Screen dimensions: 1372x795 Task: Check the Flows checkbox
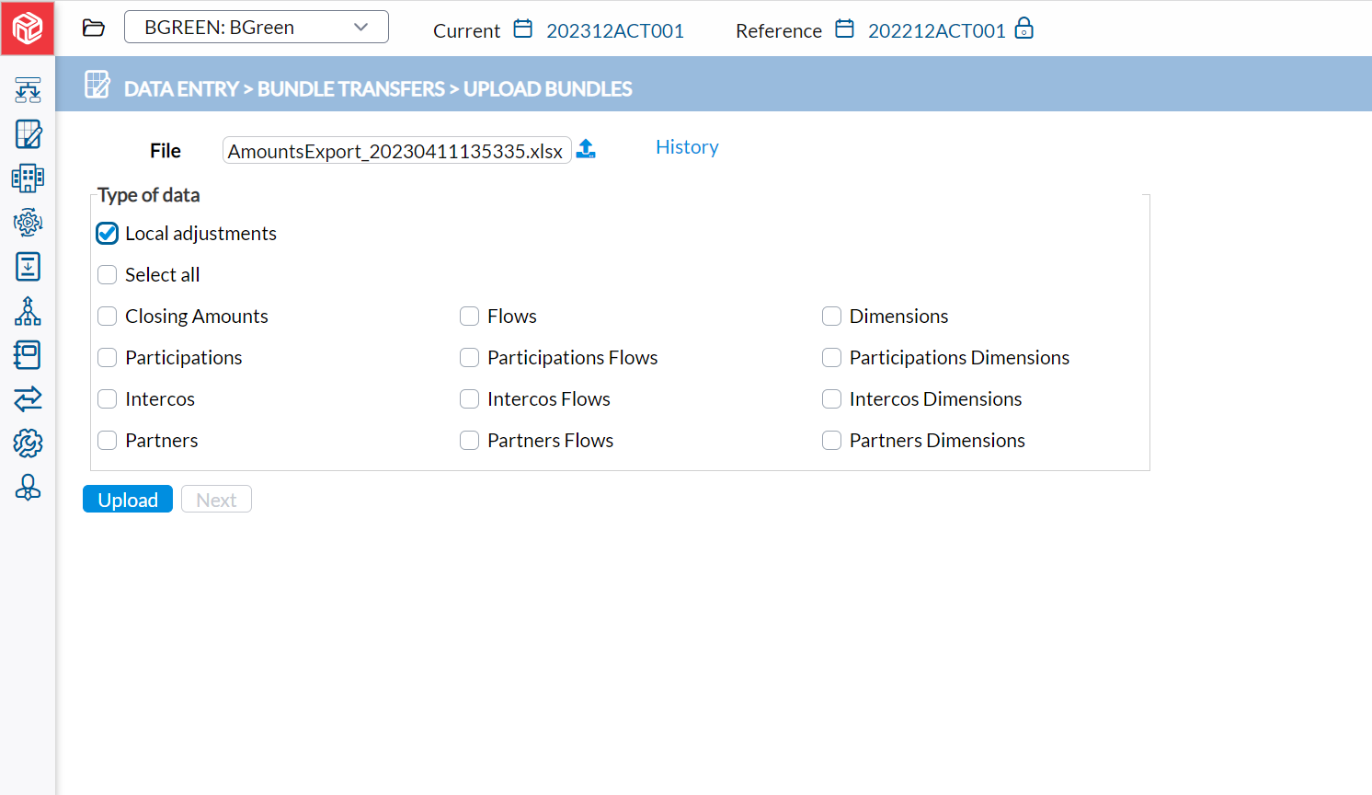point(470,317)
